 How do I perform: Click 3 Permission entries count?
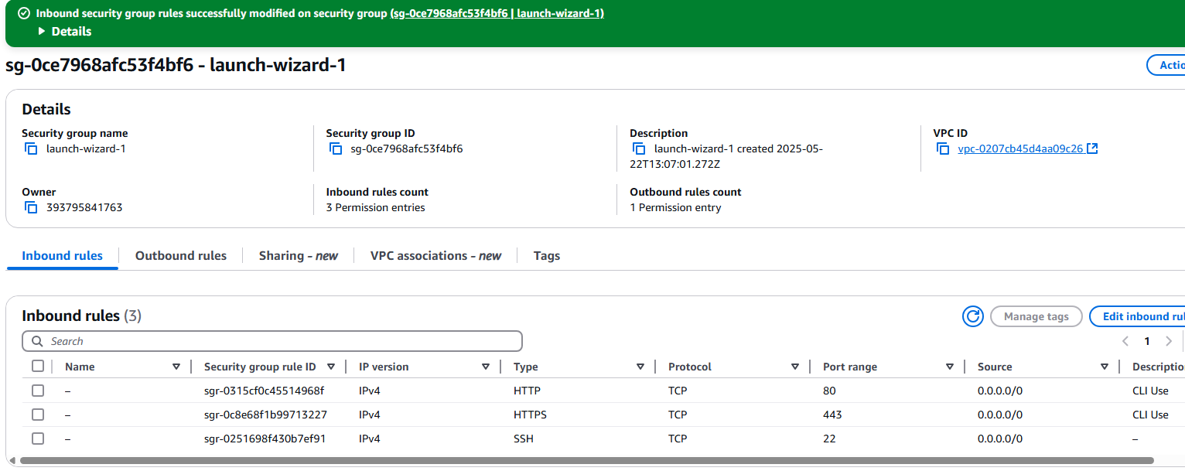pos(375,207)
